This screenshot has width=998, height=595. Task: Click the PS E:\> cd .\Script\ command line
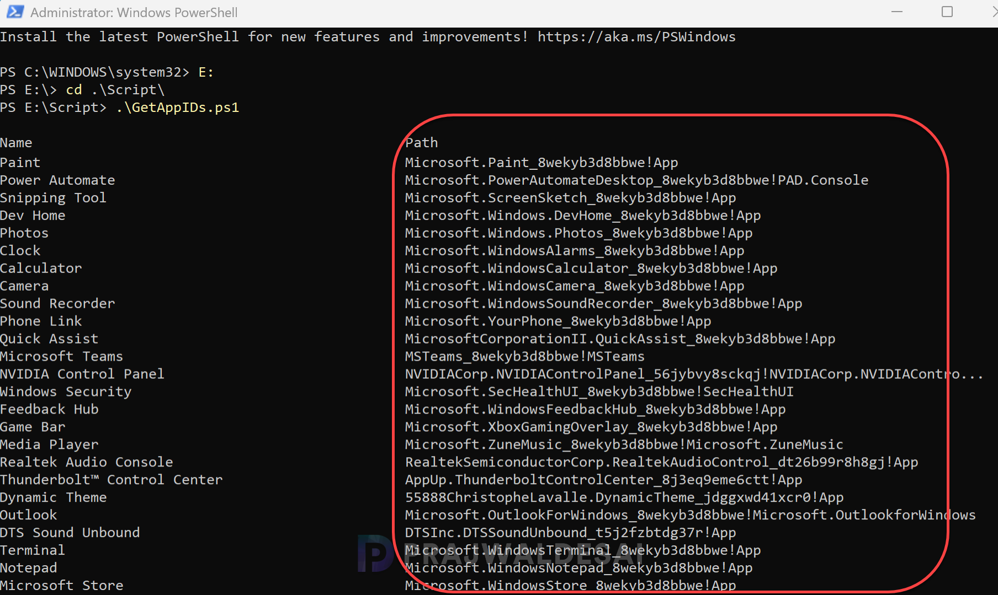tap(82, 90)
